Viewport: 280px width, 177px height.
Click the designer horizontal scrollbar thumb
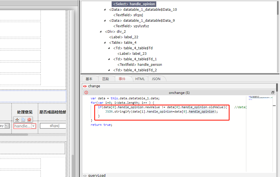[14, 135]
